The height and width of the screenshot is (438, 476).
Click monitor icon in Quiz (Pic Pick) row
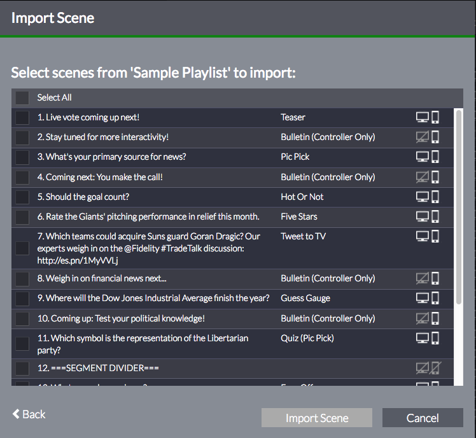[423, 339]
